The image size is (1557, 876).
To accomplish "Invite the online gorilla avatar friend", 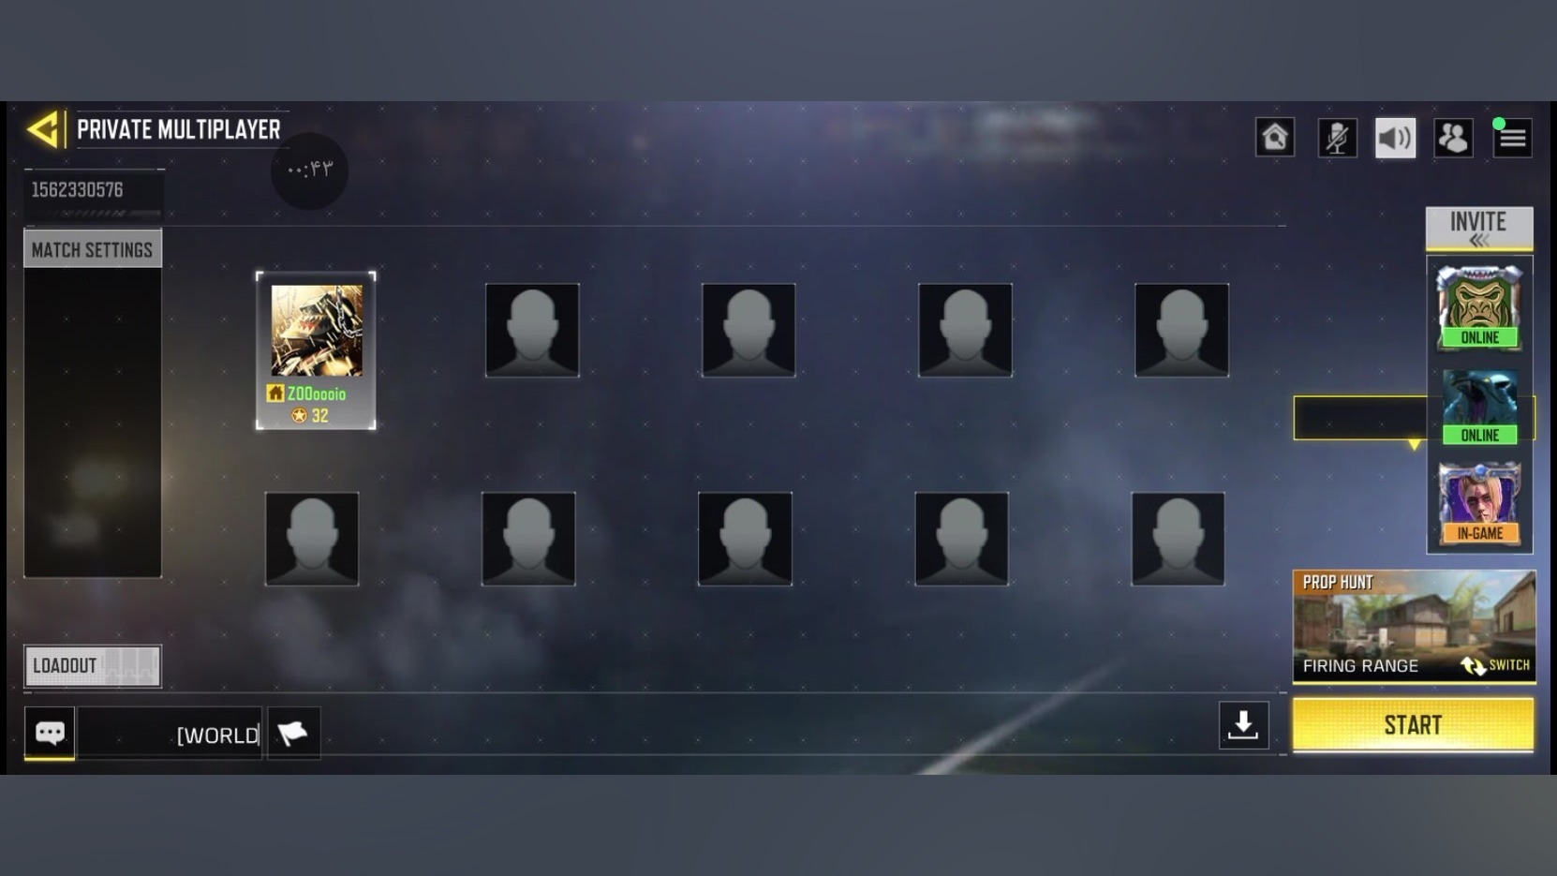I will click(x=1480, y=307).
